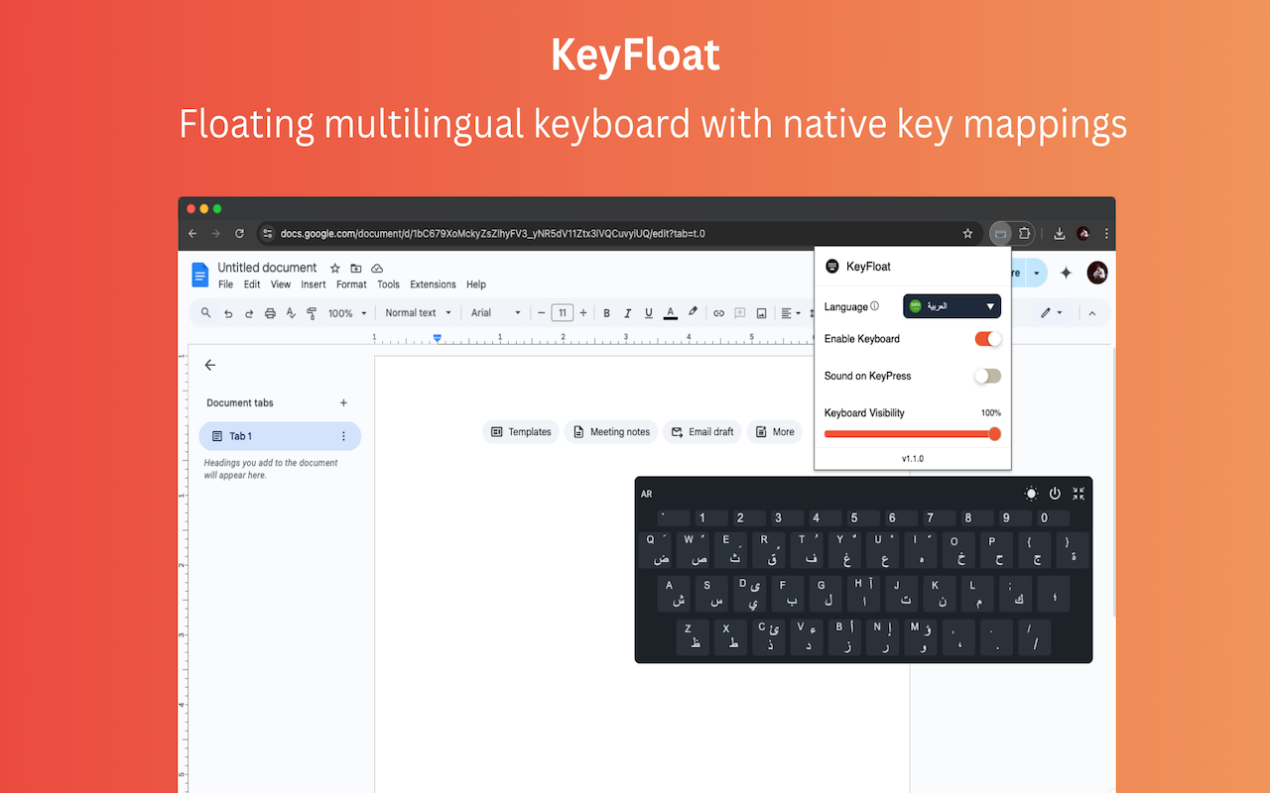Click the Undo arrow in toolbar
Screen dimensions: 1270x793
coord(228,313)
